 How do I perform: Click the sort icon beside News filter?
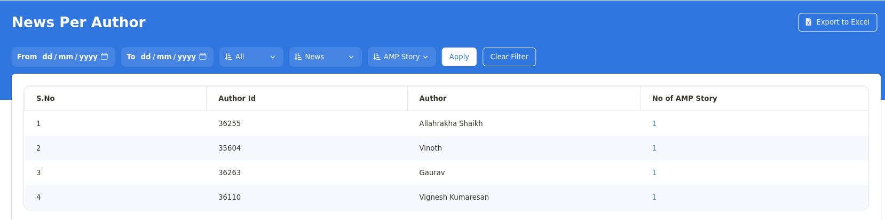(298, 57)
